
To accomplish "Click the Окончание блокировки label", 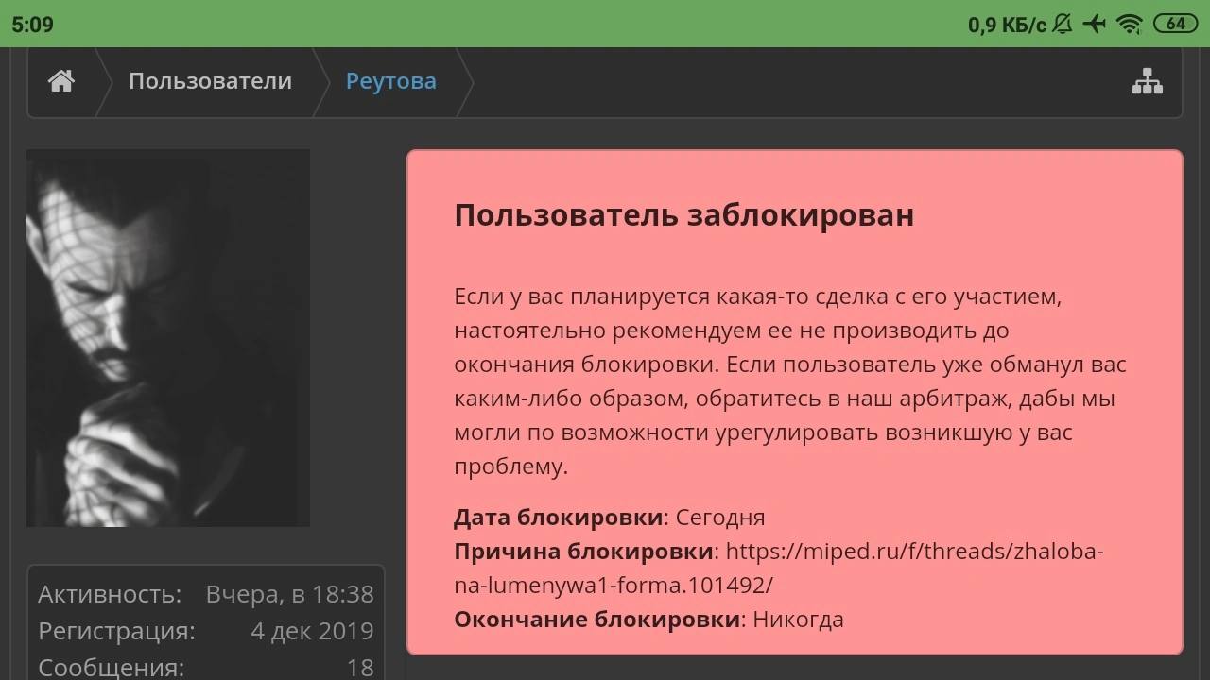I will (596, 620).
